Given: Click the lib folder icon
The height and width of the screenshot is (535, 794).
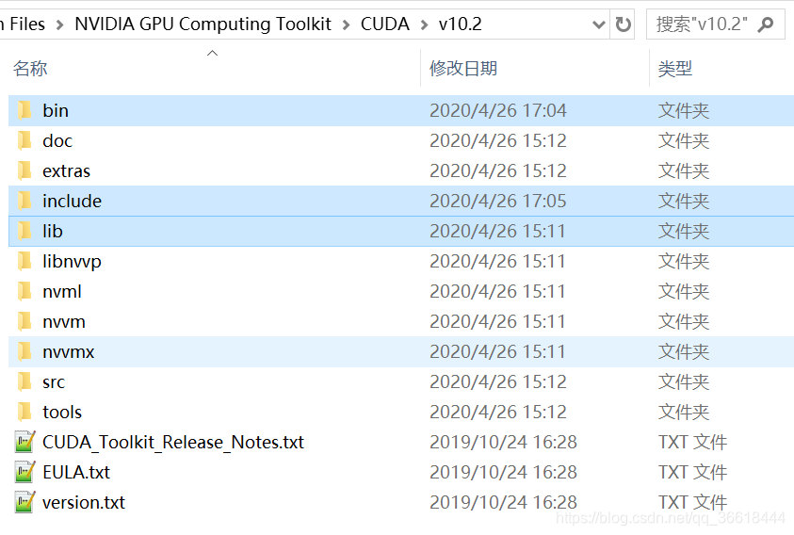Looking at the screenshot, I should click(24, 231).
